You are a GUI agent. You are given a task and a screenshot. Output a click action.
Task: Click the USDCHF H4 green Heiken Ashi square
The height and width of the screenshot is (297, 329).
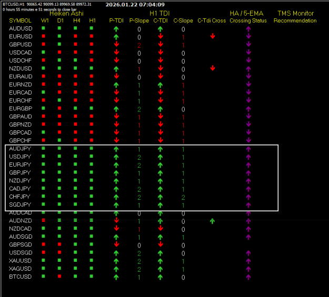tap(75, 60)
